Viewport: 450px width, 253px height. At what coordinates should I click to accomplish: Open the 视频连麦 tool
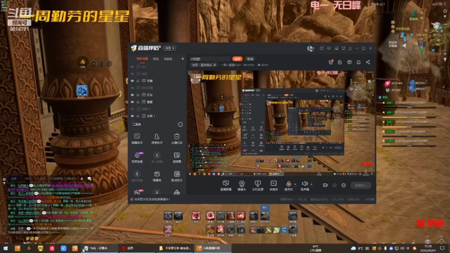pyautogui.click(x=137, y=157)
